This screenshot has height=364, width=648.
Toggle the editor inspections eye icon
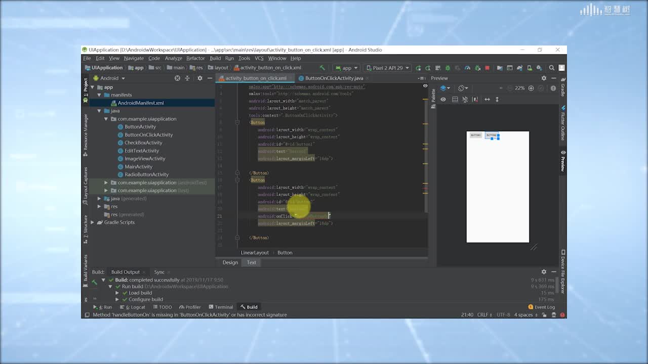coord(425,86)
